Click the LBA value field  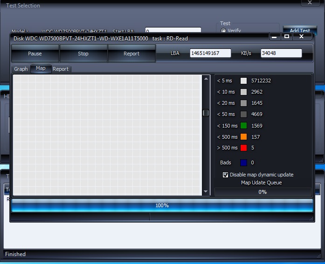210,53
